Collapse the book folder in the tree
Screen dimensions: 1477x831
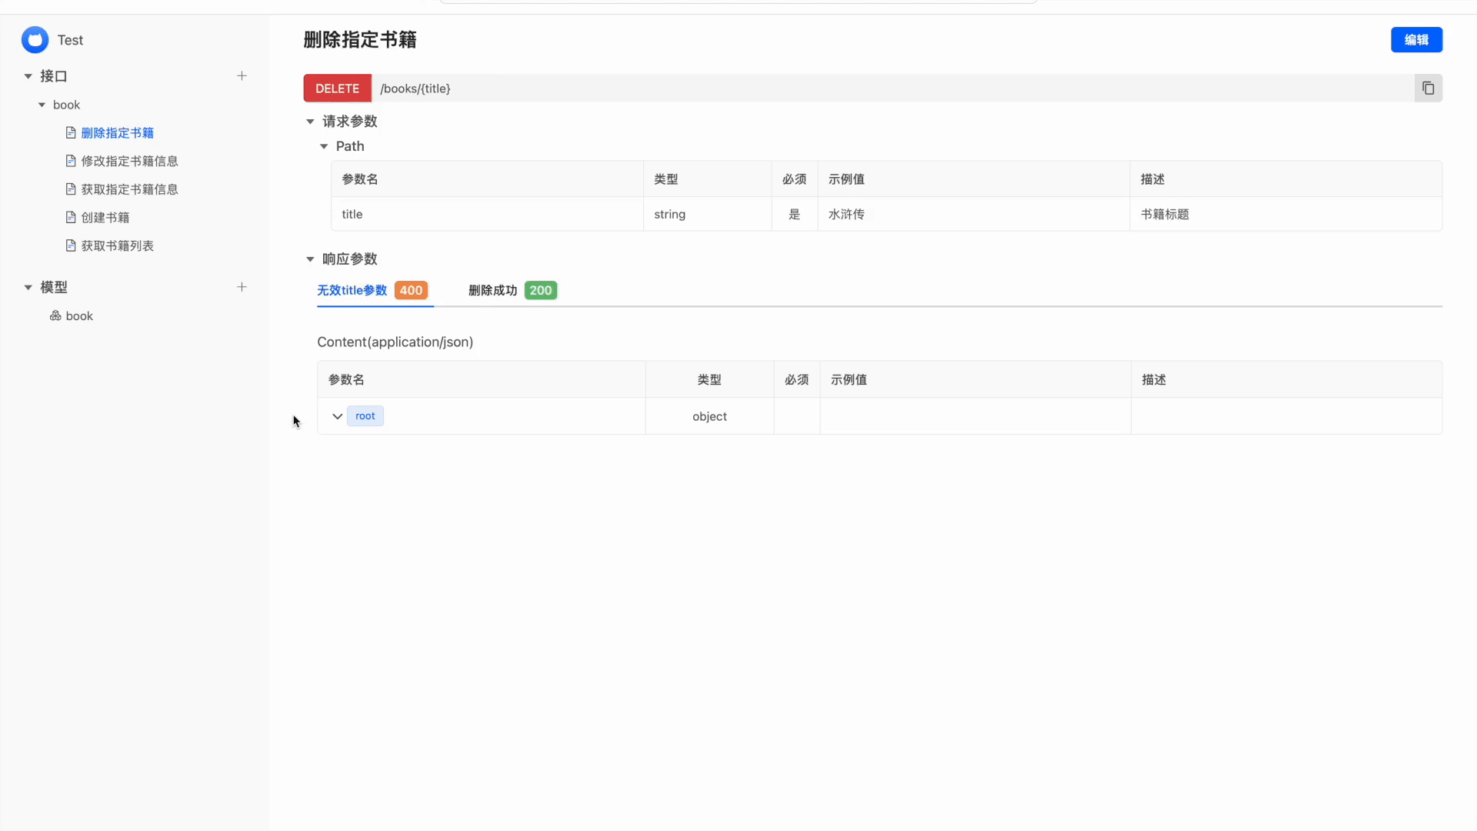click(42, 105)
